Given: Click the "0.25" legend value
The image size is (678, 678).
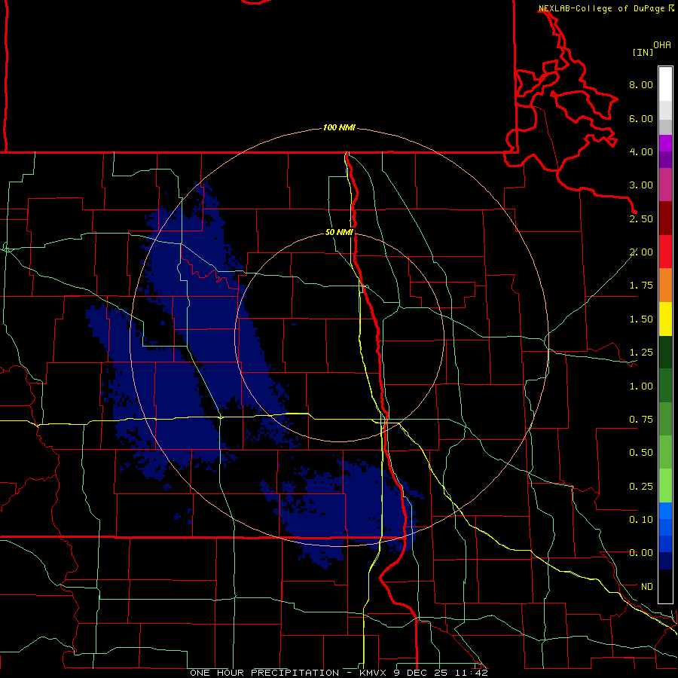Looking at the screenshot, I should 641,487.
